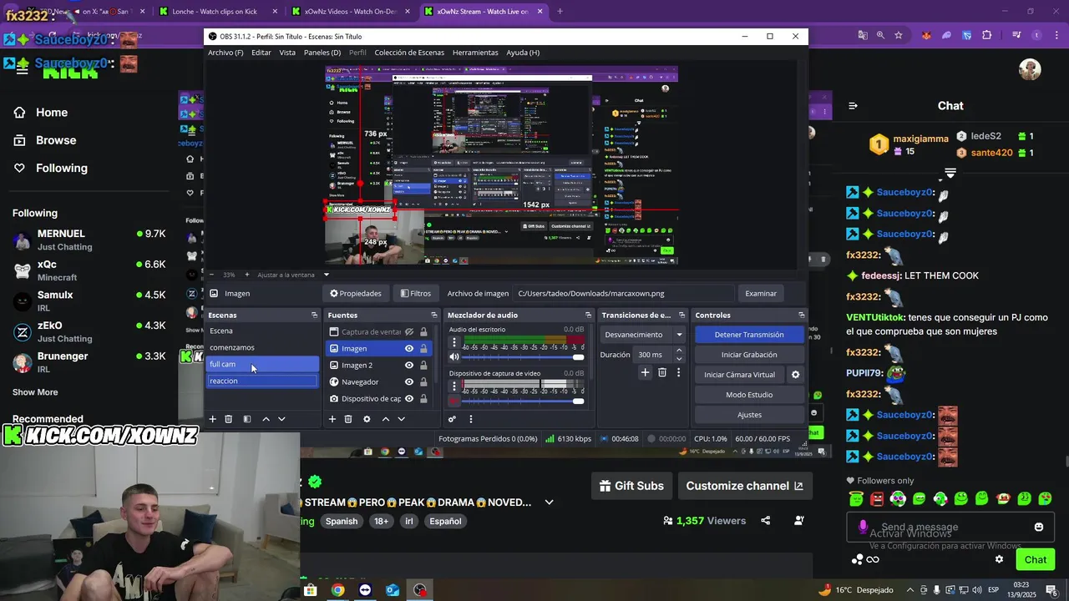Click Modo Estudio button
The height and width of the screenshot is (601, 1069).
pyautogui.click(x=749, y=395)
